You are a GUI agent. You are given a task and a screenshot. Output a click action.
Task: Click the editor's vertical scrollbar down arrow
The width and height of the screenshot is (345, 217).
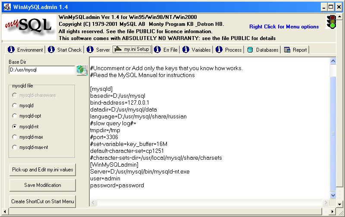[x=333, y=195]
